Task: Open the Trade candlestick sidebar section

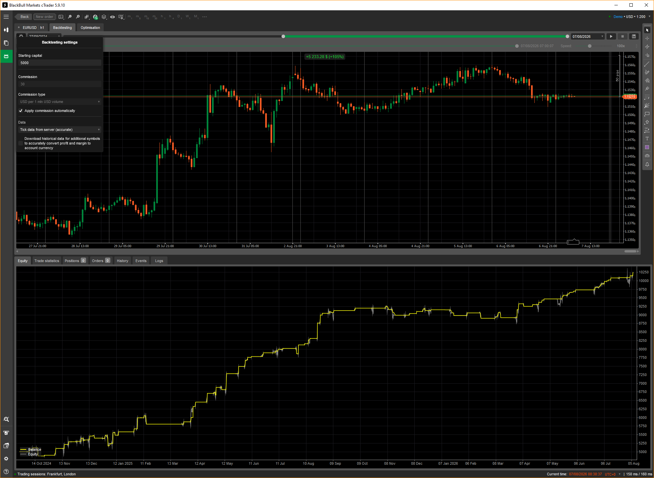Action: click(6, 30)
